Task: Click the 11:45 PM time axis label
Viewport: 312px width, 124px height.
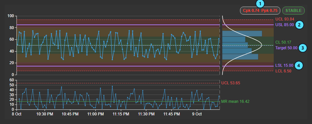Action: 172,114
